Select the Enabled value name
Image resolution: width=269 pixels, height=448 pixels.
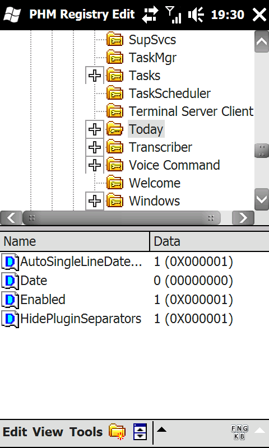pos(43,300)
